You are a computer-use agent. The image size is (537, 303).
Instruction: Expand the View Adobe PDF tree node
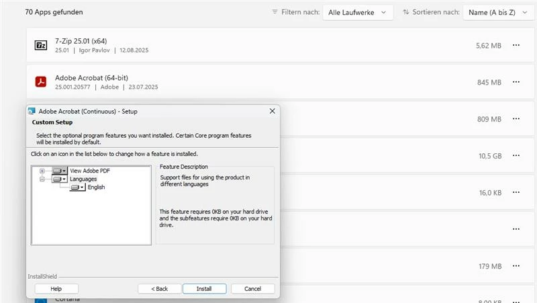[42, 171]
